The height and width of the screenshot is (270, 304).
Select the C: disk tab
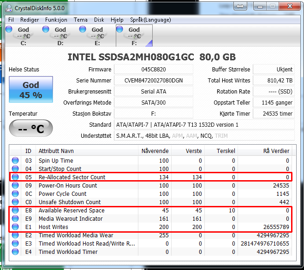coord(23,36)
